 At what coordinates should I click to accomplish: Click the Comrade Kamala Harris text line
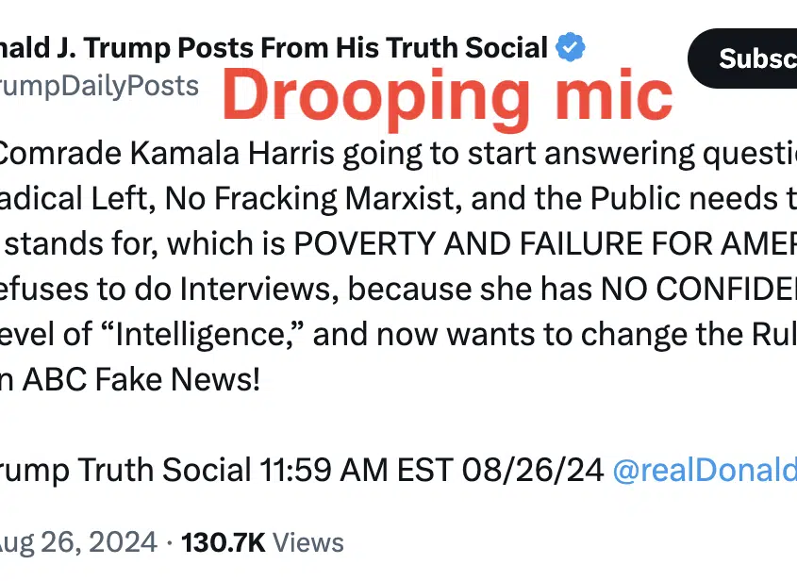[x=398, y=154]
